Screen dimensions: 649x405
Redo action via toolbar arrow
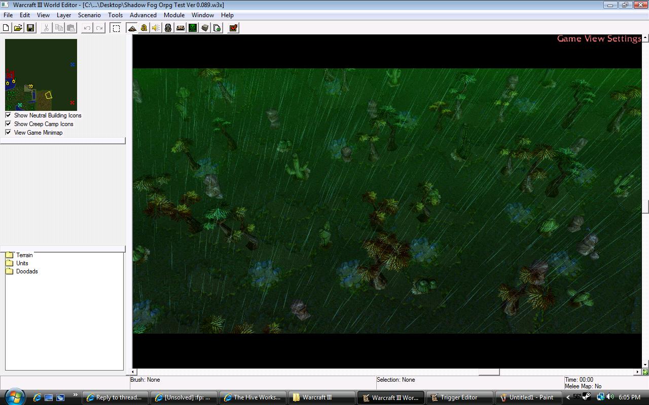tap(99, 28)
